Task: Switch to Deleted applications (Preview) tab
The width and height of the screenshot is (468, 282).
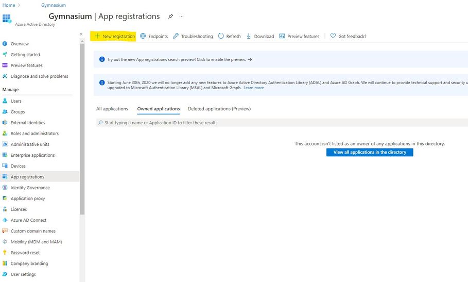Action: [x=219, y=109]
